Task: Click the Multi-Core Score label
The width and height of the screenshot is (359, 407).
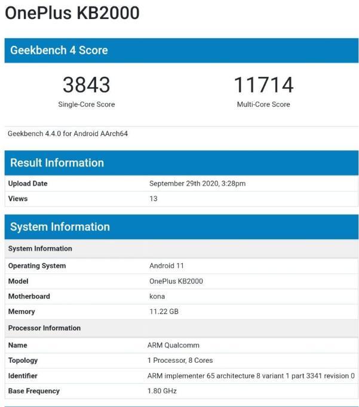Action: pos(263,104)
